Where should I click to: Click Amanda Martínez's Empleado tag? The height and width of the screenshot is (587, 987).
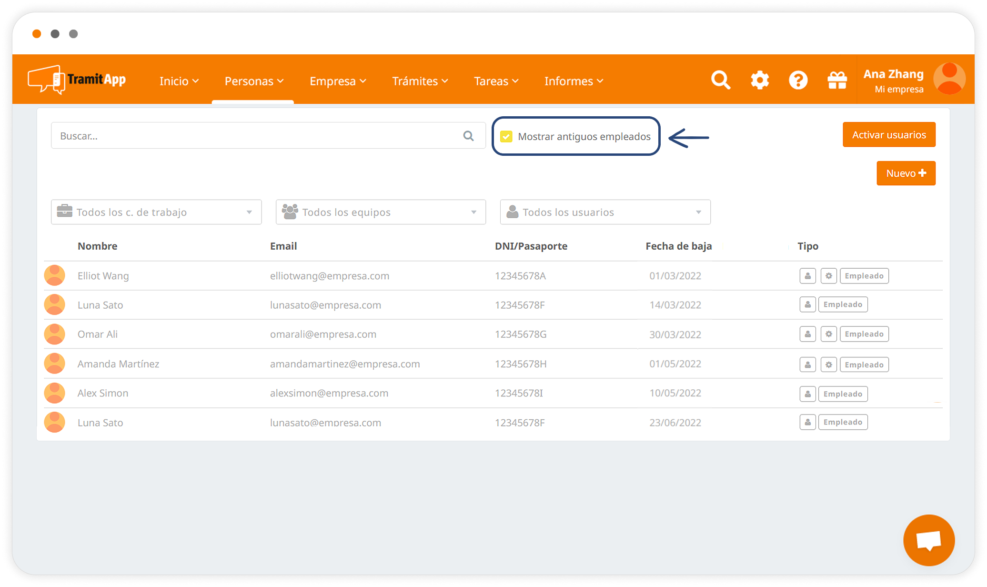(864, 364)
